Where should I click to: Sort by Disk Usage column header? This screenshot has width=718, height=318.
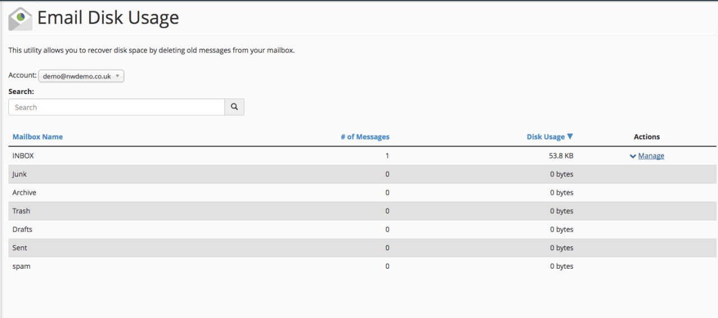[545, 137]
